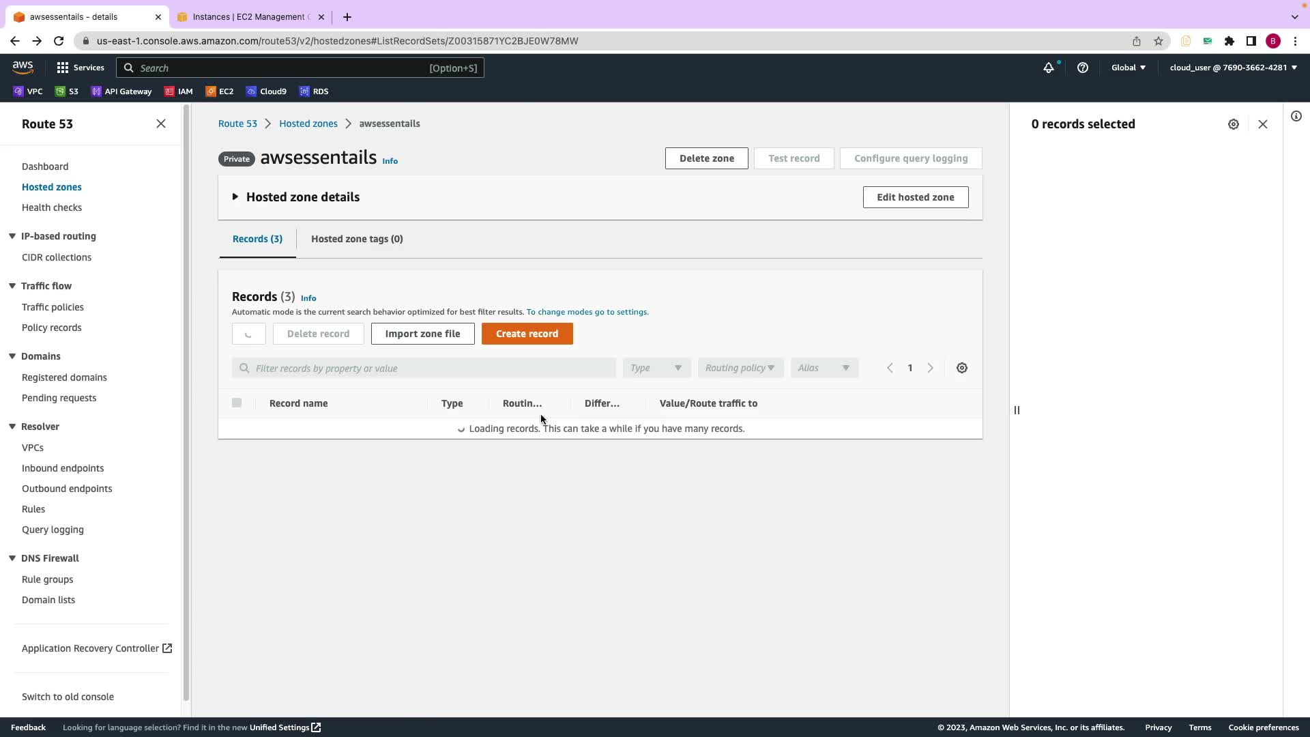Image resolution: width=1310 pixels, height=737 pixels.
Task: Click the side panel settings gear
Action: point(1233,124)
